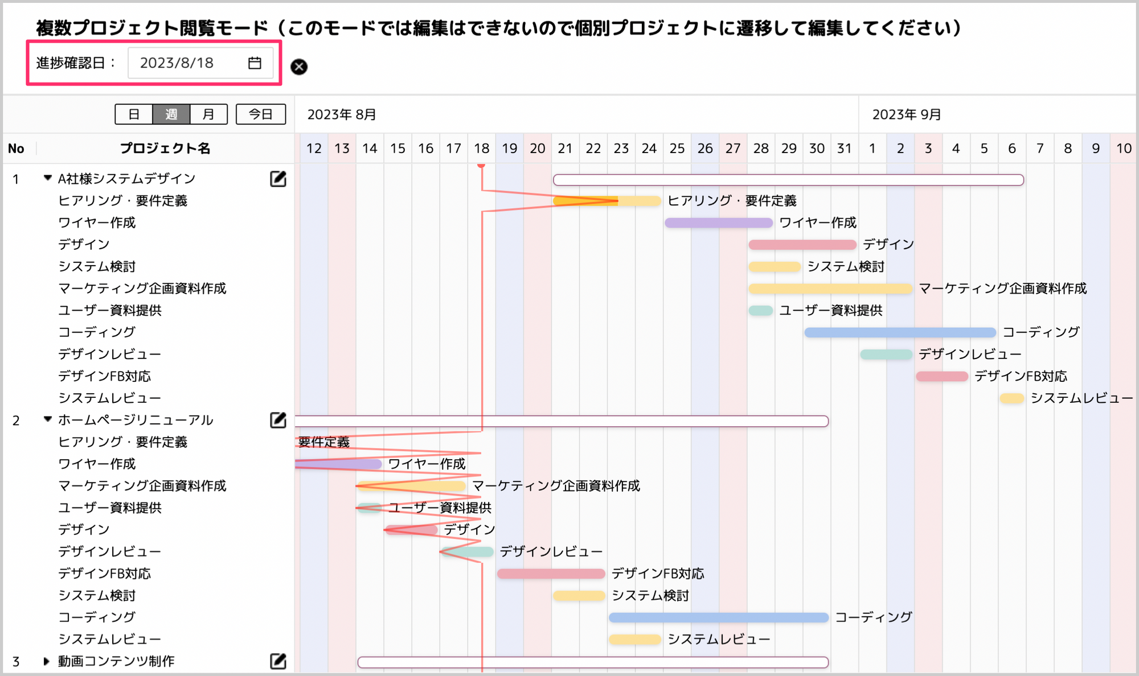1139x676 pixels.
Task: Click project 1 green デザインレビュー bar
Action: coord(886,355)
